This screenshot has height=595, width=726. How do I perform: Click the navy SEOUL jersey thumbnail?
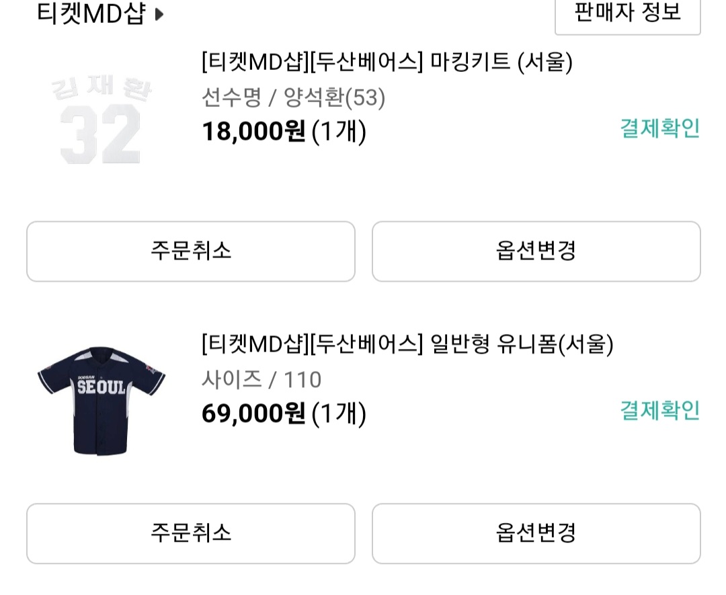[x=101, y=399]
